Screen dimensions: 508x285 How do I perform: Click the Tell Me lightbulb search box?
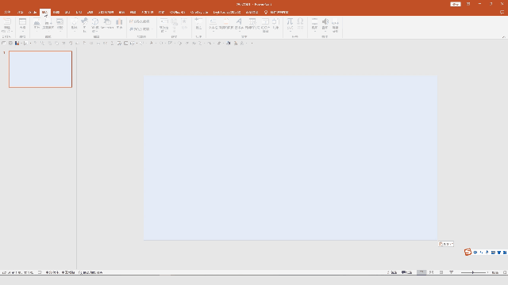point(276,13)
